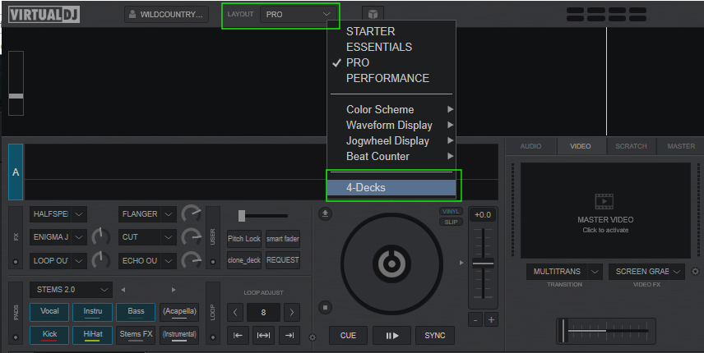
Task: Toggle the Vocal stem pad
Action: coord(49,312)
